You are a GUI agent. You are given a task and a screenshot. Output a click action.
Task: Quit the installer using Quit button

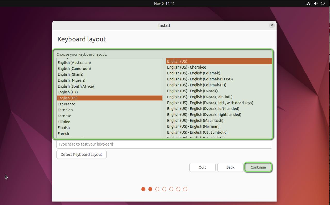coord(202,167)
